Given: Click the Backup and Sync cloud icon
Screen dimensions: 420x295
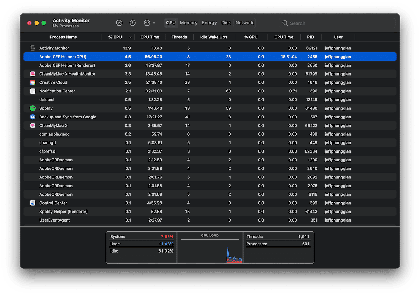Looking at the screenshot, I should (32, 117).
